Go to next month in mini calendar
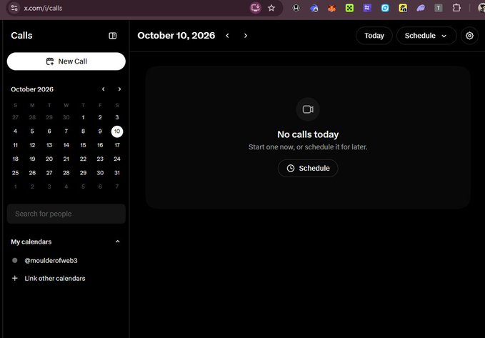This screenshot has width=485, height=338. pyautogui.click(x=119, y=89)
